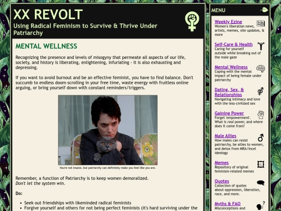Click the description 'Forget empowerment. What is real power'
The height and width of the screenshot is (211, 281).
click(x=239, y=122)
